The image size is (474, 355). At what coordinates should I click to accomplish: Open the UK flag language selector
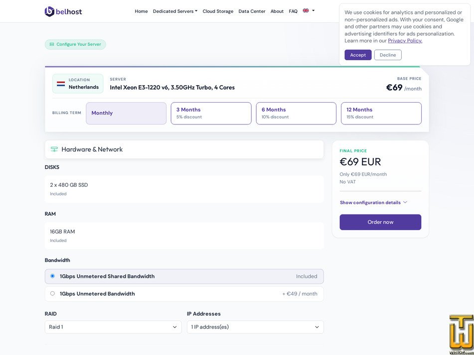pyautogui.click(x=309, y=10)
